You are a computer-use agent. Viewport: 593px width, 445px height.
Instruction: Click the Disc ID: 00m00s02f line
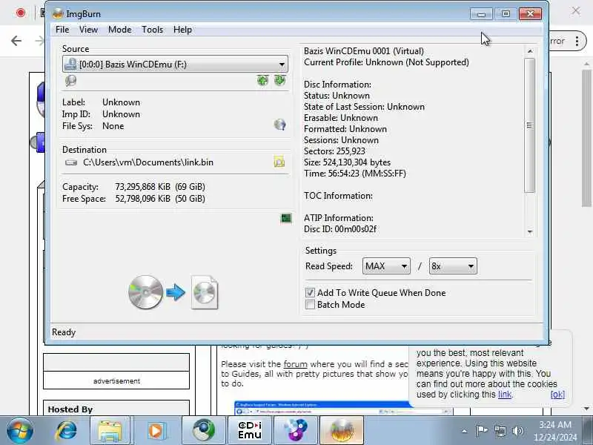point(340,229)
